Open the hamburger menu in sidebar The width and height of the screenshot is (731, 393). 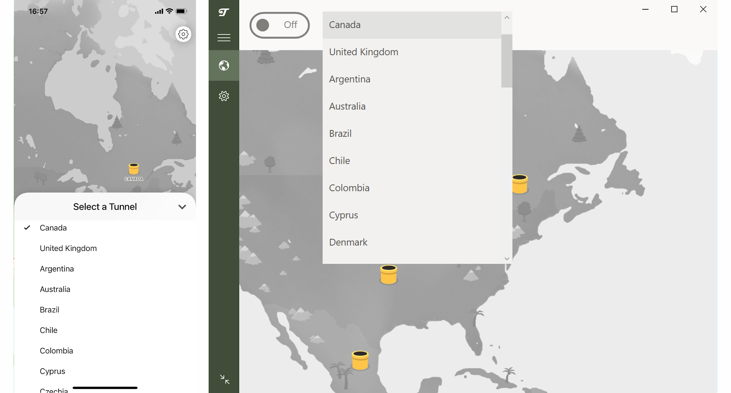coord(224,37)
